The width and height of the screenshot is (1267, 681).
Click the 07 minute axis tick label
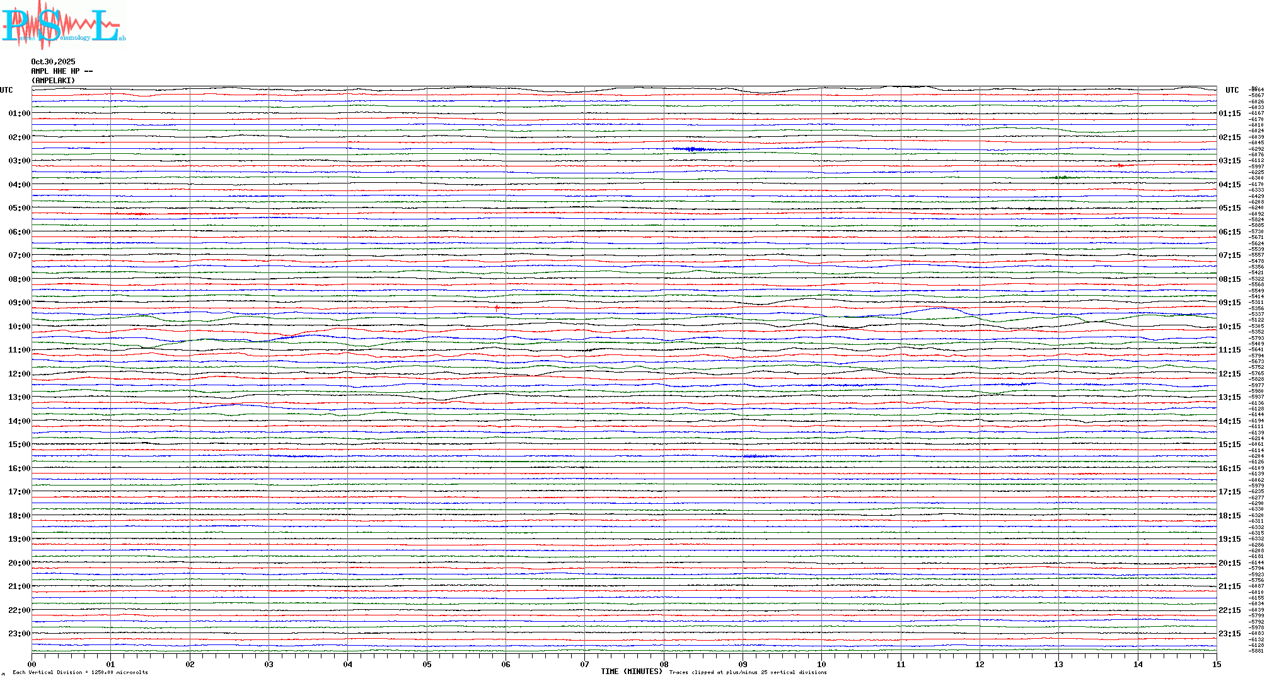[585, 664]
